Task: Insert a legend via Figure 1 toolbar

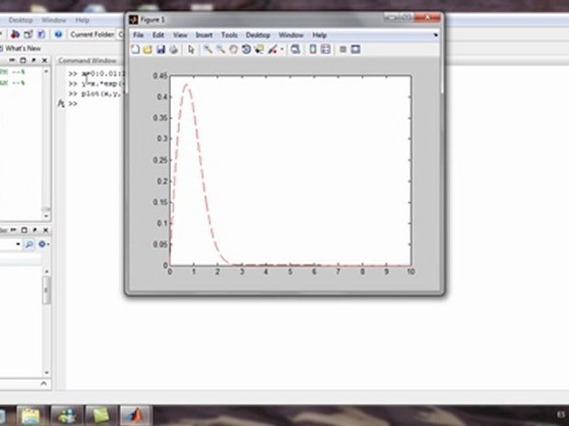Action: (325, 49)
